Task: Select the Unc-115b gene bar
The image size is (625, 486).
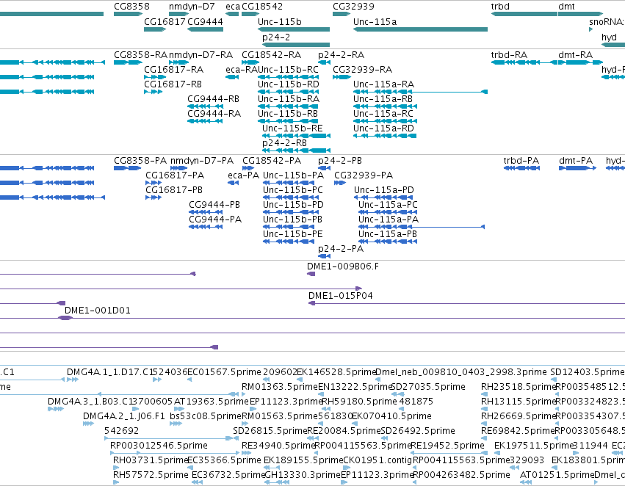Action: click(294, 29)
